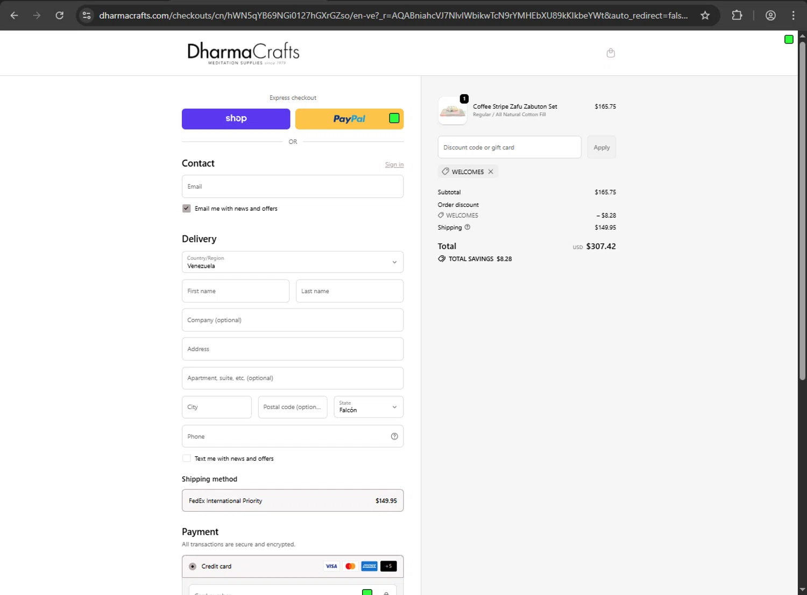Focus the Last name field

point(350,291)
